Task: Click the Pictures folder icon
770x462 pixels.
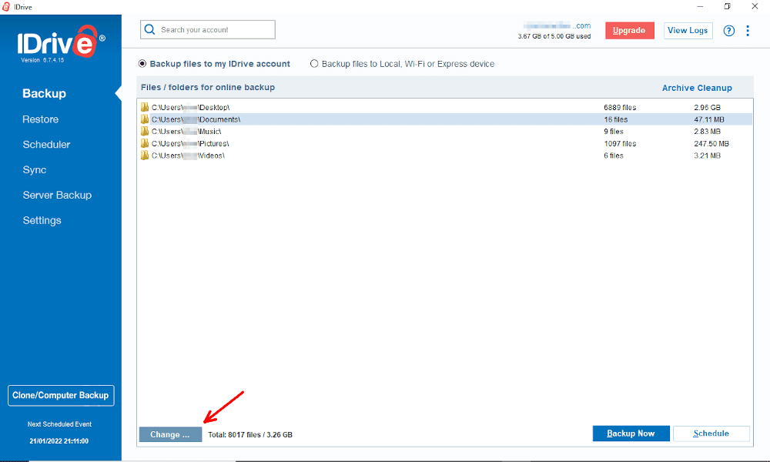Action: (145, 143)
